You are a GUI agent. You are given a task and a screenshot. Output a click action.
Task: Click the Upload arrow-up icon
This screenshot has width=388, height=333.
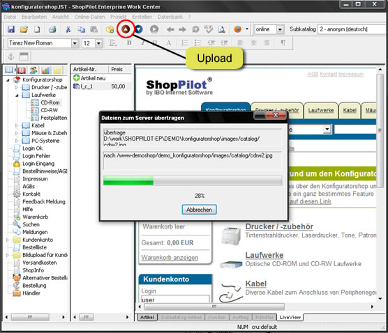point(126,29)
